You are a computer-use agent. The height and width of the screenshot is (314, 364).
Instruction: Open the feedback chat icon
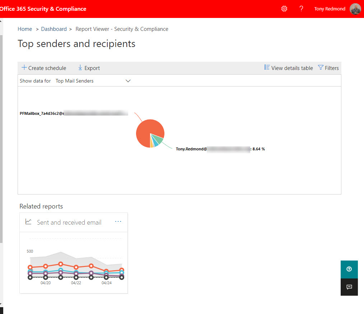[349, 287]
